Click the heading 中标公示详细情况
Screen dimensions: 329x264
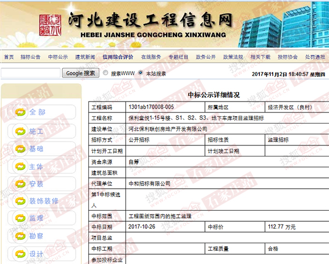click(x=214, y=95)
